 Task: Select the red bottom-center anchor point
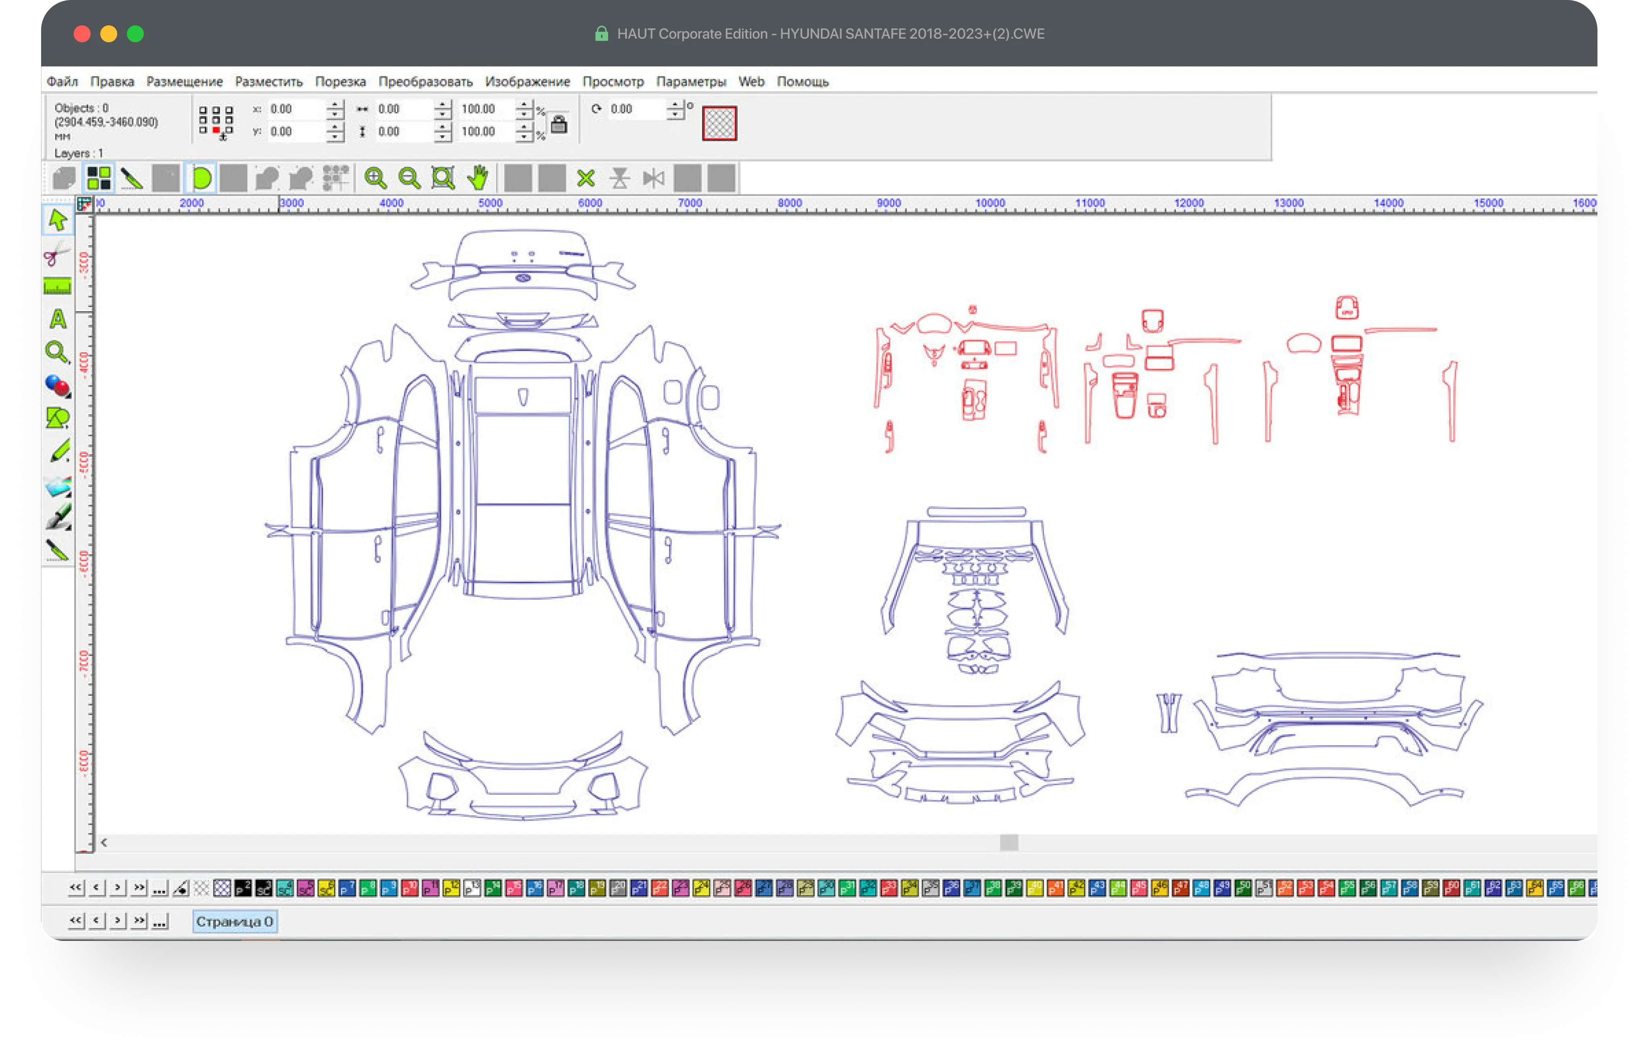pos(216,130)
